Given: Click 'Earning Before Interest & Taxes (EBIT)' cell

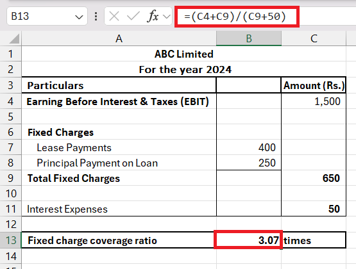Looking at the screenshot, I should coord(119,101).
